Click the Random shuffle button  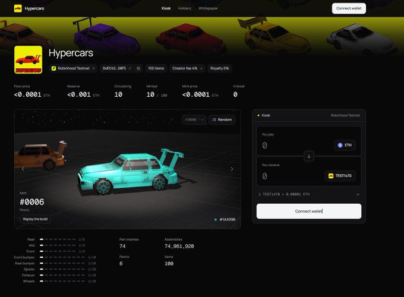222,119
